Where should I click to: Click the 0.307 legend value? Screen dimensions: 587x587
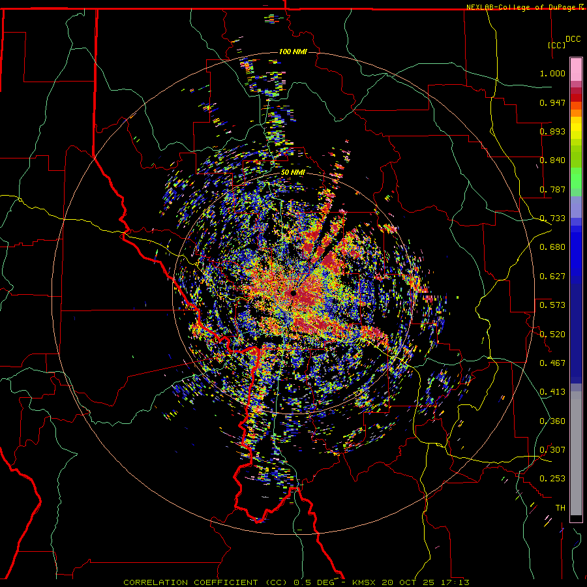click(552, 449)
